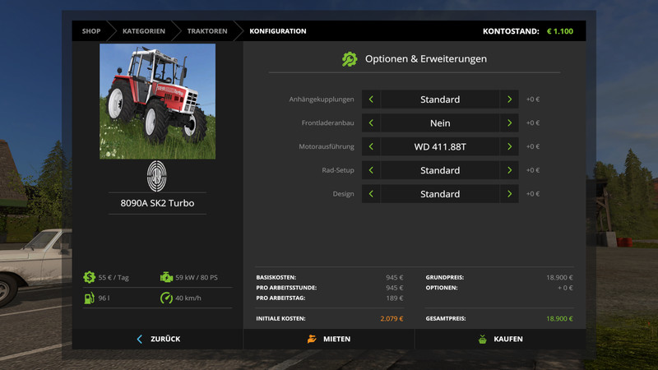Select previous Anhängekupplungen option
658x370 pixels.
pyautogui.click(x=371, y=99)
